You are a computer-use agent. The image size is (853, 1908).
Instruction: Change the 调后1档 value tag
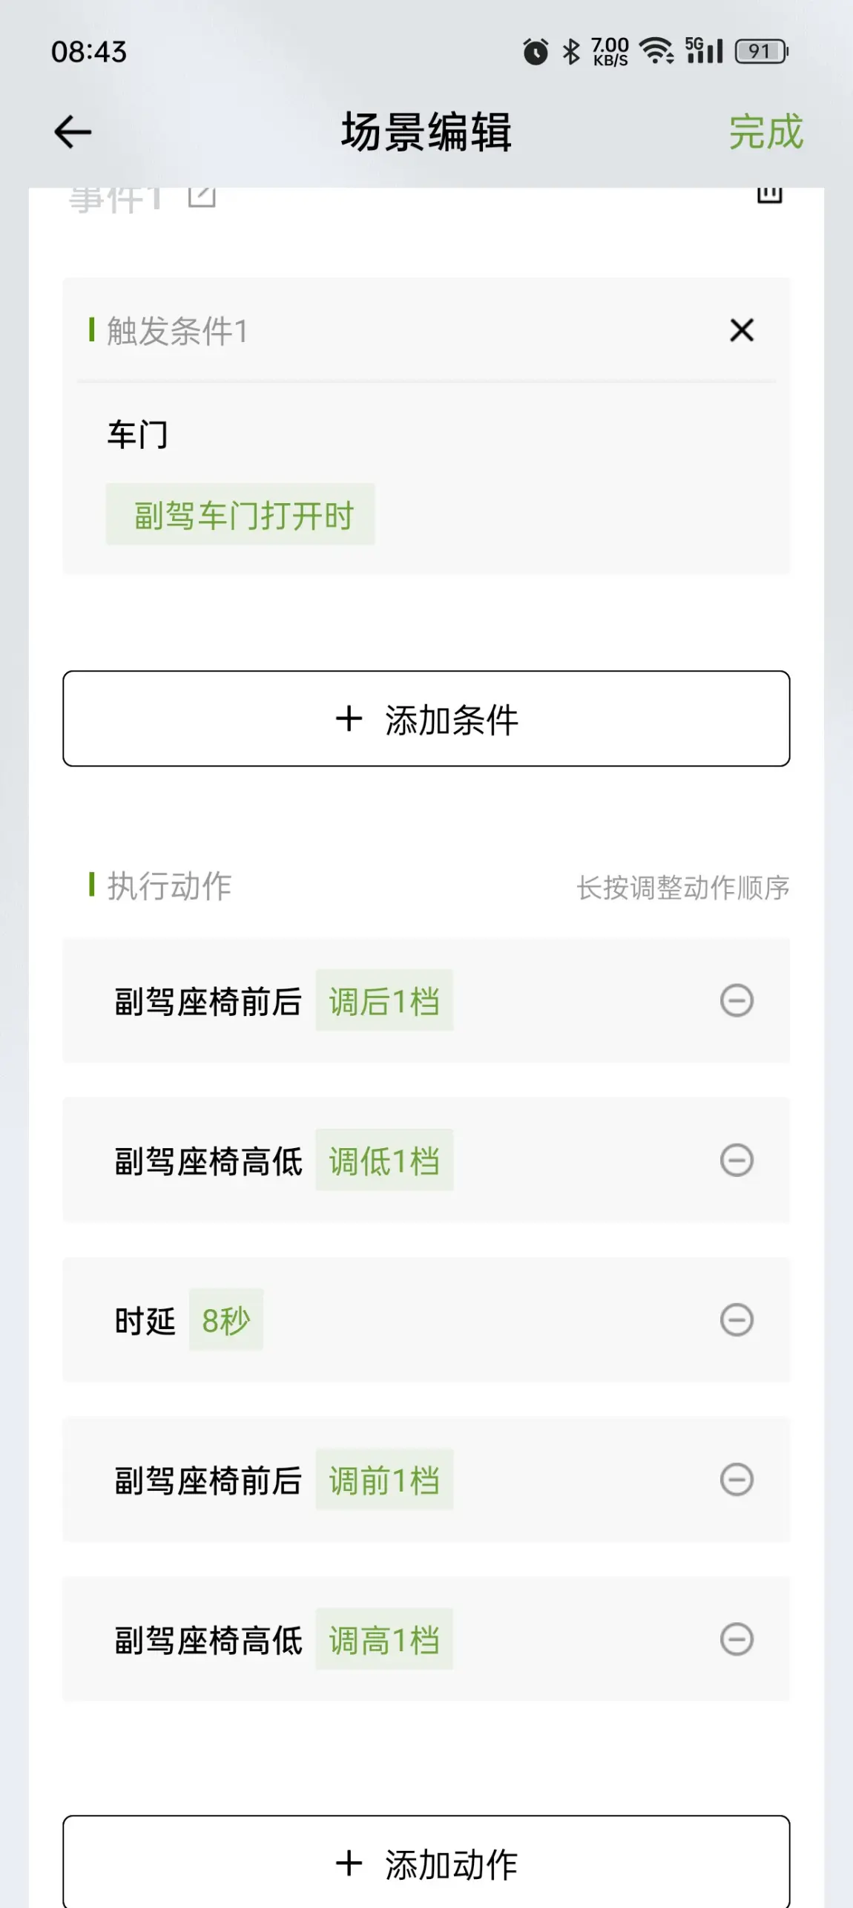coord(384,1000)
